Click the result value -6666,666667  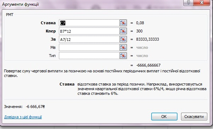point(148,65)
